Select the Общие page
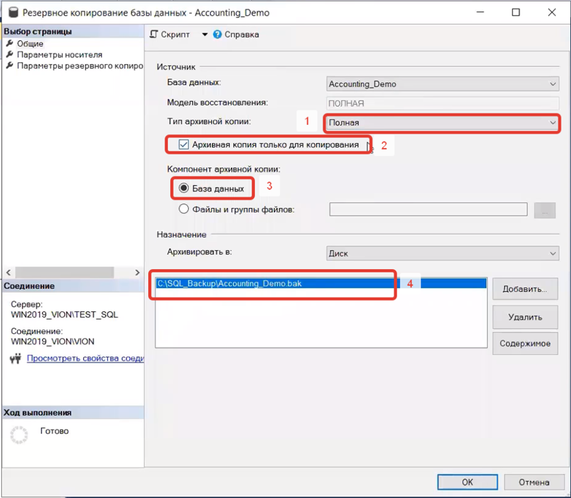 tap(30, 43)
